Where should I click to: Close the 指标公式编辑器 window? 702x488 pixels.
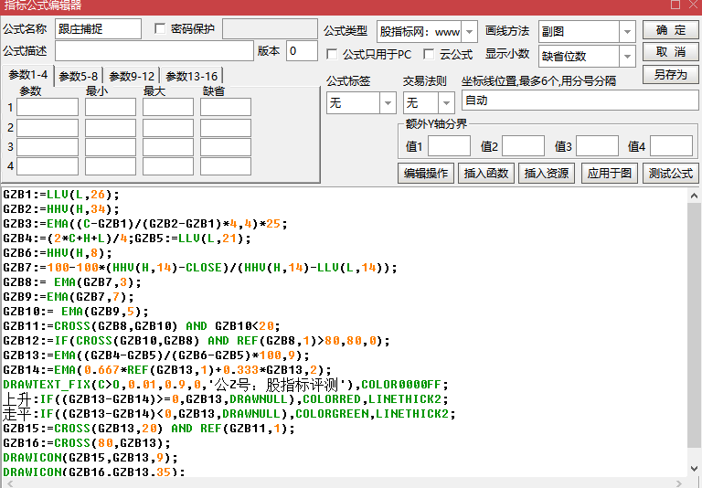click(693, 5)
